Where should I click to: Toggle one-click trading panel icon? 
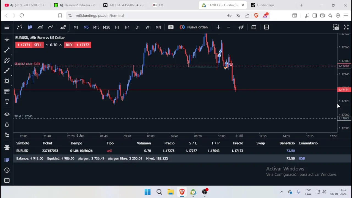[x=171, y=27]
